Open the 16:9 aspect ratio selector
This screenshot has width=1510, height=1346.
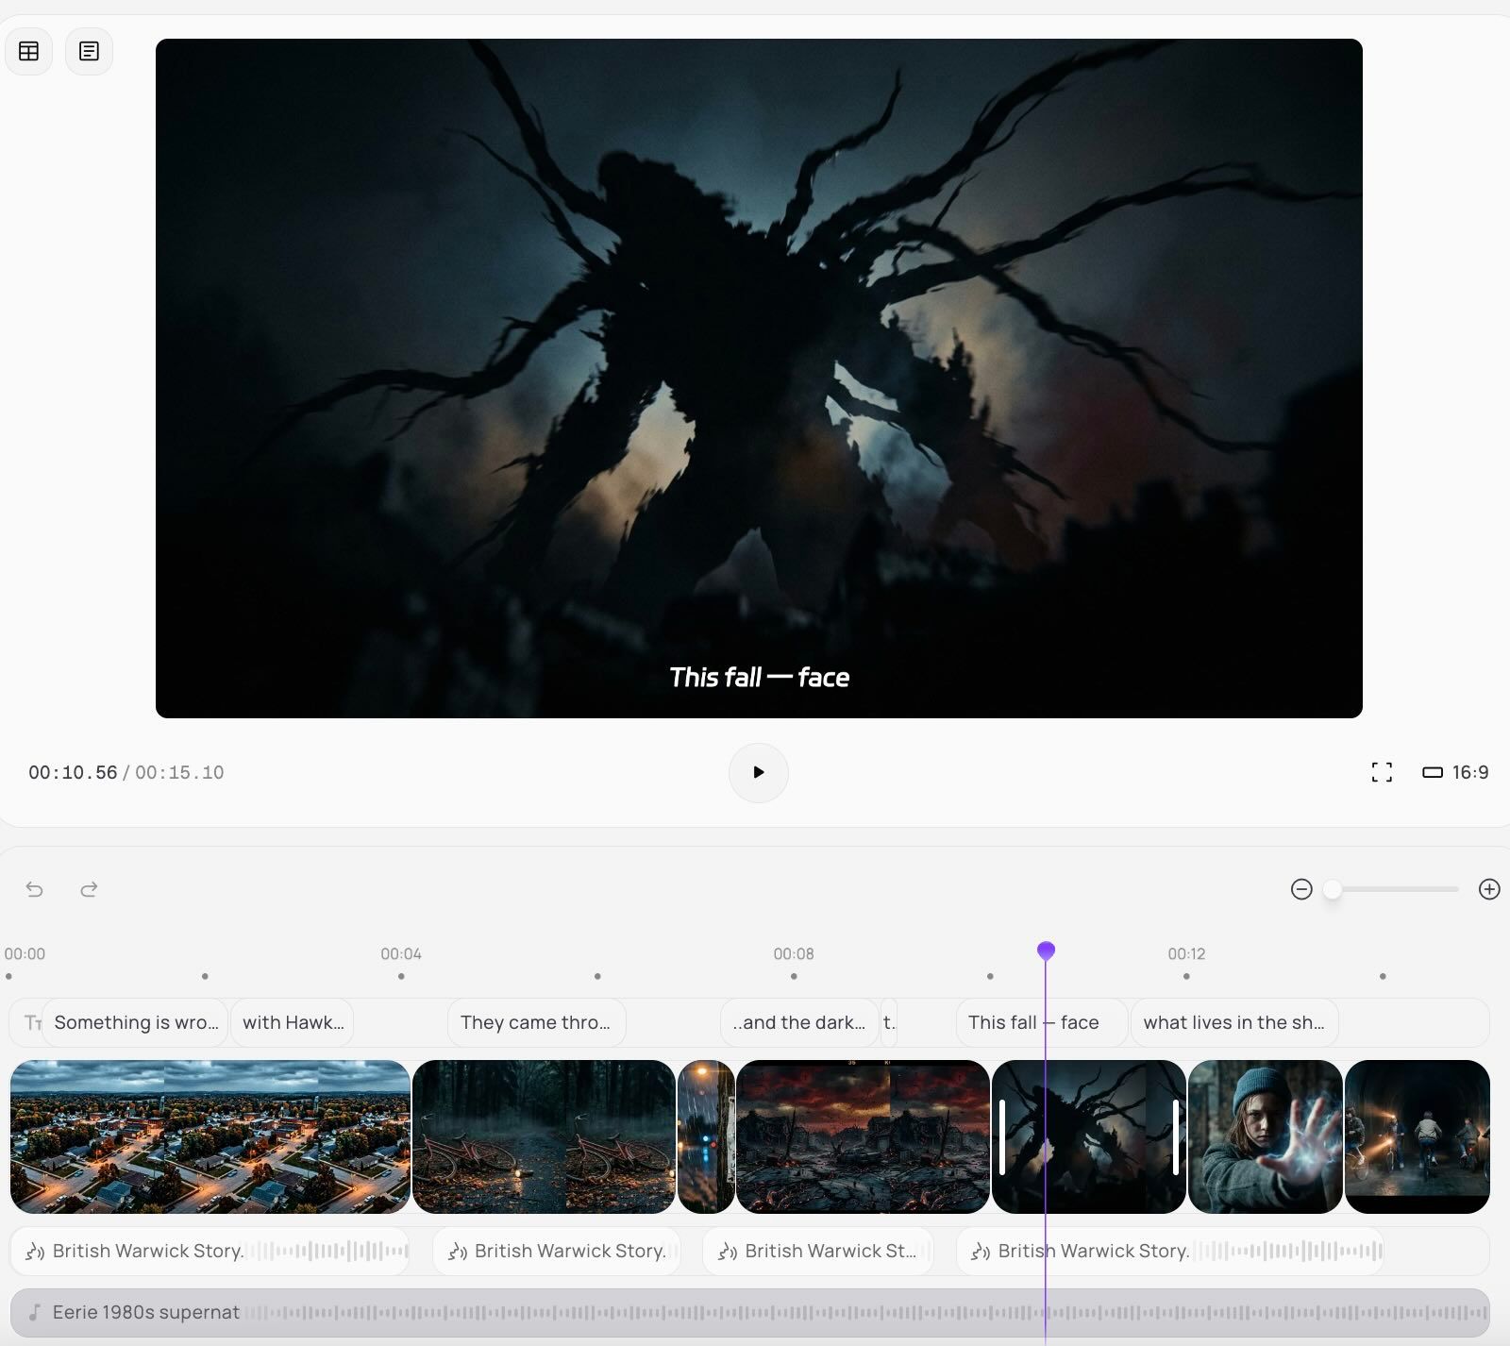(1455, 772)
